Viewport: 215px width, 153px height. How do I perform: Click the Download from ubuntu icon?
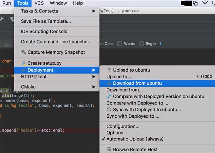click(109, 83)
